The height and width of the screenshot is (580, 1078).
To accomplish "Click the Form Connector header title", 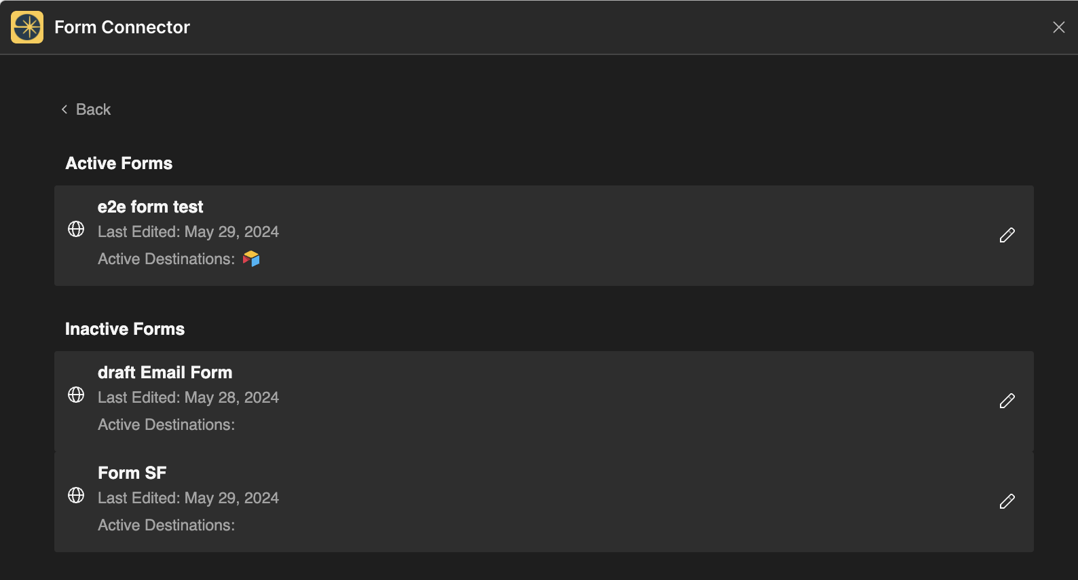I will [122, 27].
